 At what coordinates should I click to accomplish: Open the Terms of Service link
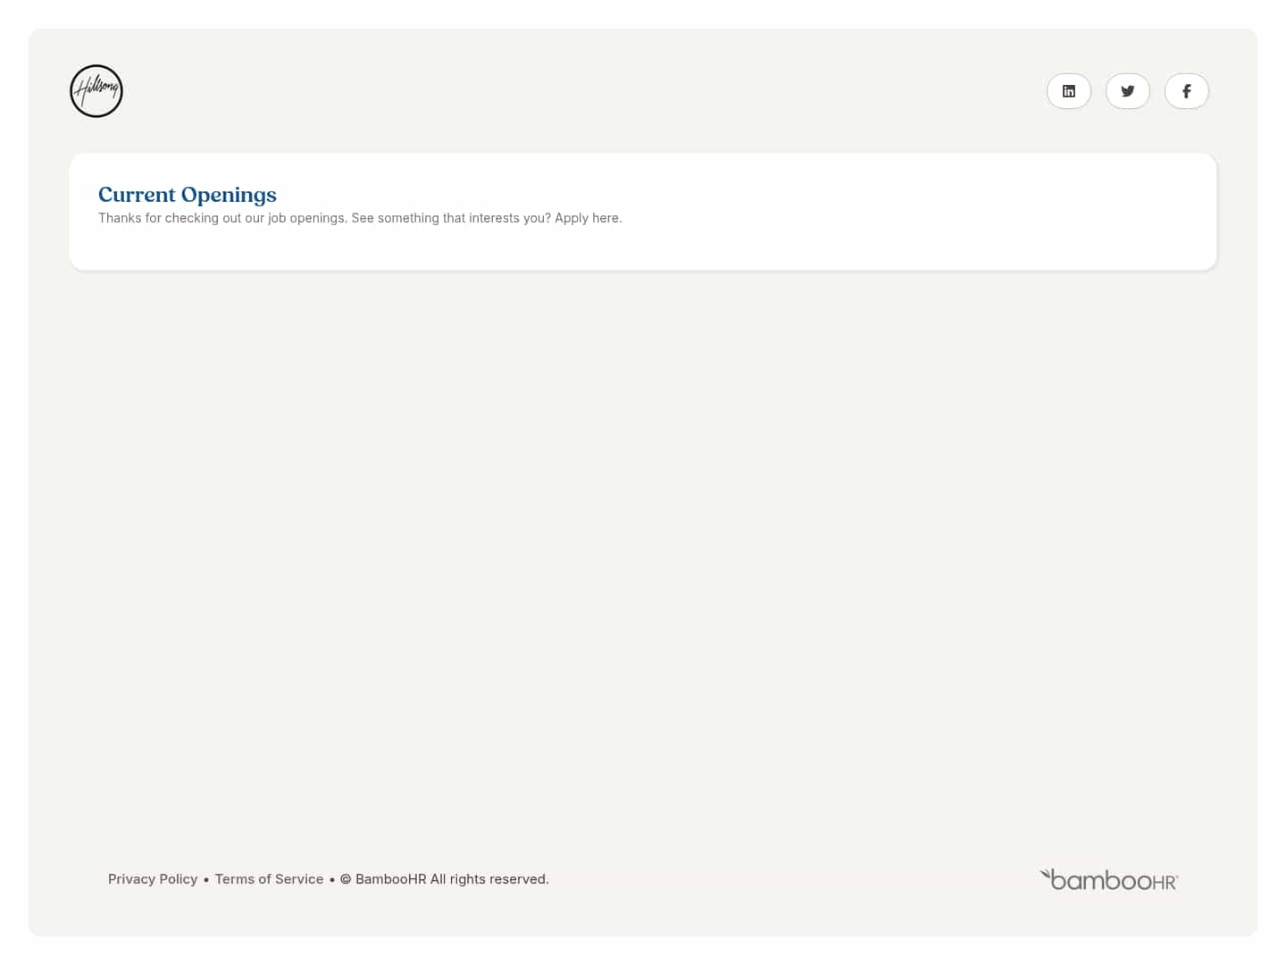269,878
